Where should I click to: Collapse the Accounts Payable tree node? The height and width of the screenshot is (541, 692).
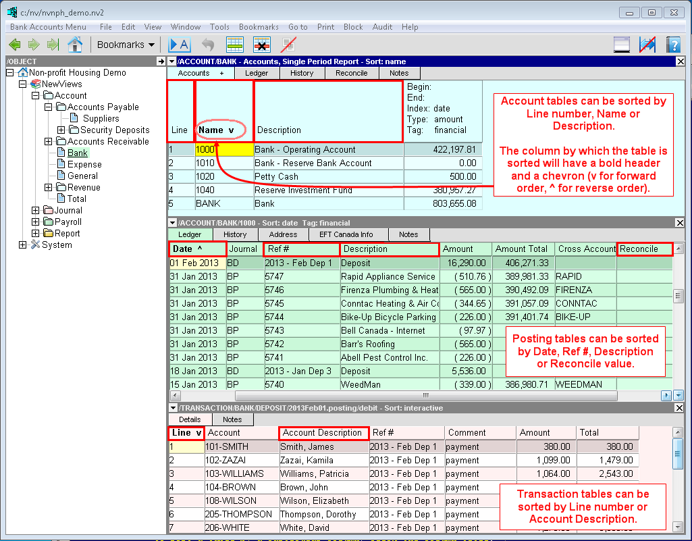pyautogui.click(x=48, y=107)
